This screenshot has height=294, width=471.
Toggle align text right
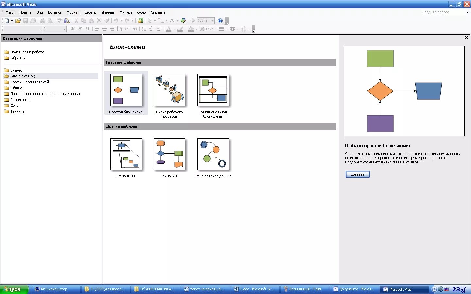click(x=112, y=29)
